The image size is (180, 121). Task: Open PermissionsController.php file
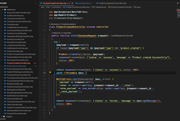[17, 60]
